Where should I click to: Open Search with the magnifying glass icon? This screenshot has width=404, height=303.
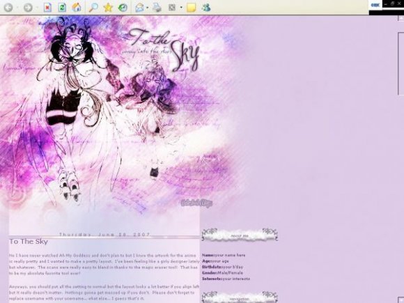[x=93, y=7]
